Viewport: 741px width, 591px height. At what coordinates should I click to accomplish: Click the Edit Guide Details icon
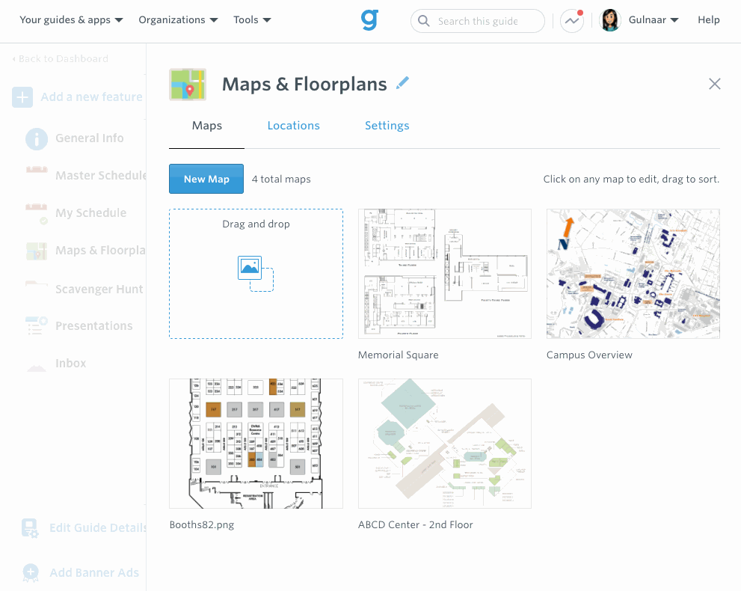30,528
